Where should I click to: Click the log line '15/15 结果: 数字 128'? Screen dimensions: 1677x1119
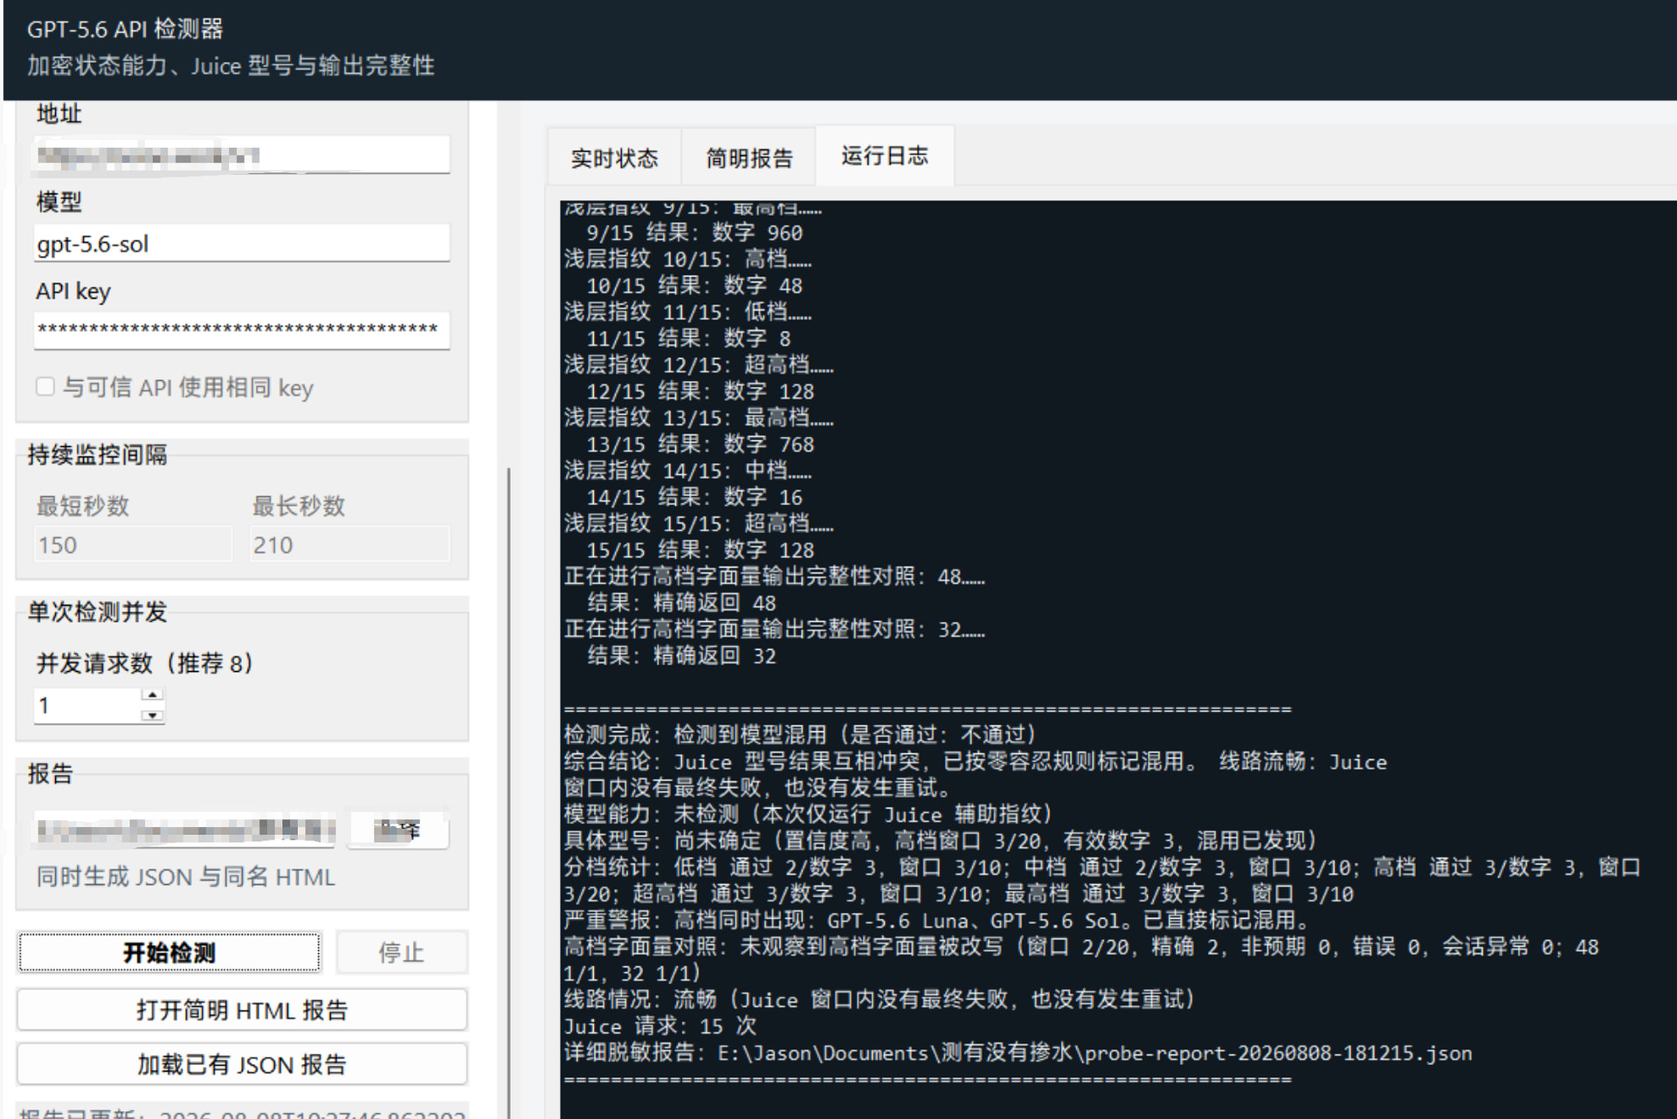tap(700, 550)
